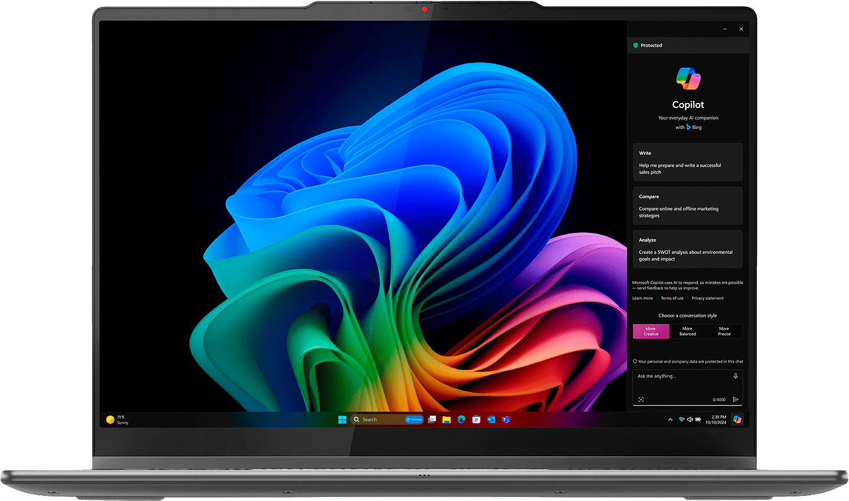
Task: Click the add screenshot icon in chat box
Action: (641, 400)
